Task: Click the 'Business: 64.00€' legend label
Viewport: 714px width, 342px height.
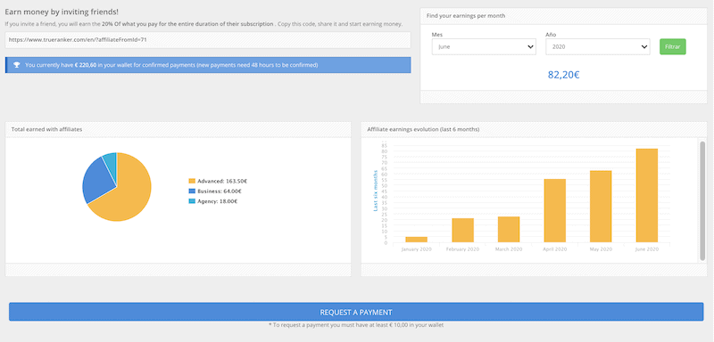Action: [220, 191]
